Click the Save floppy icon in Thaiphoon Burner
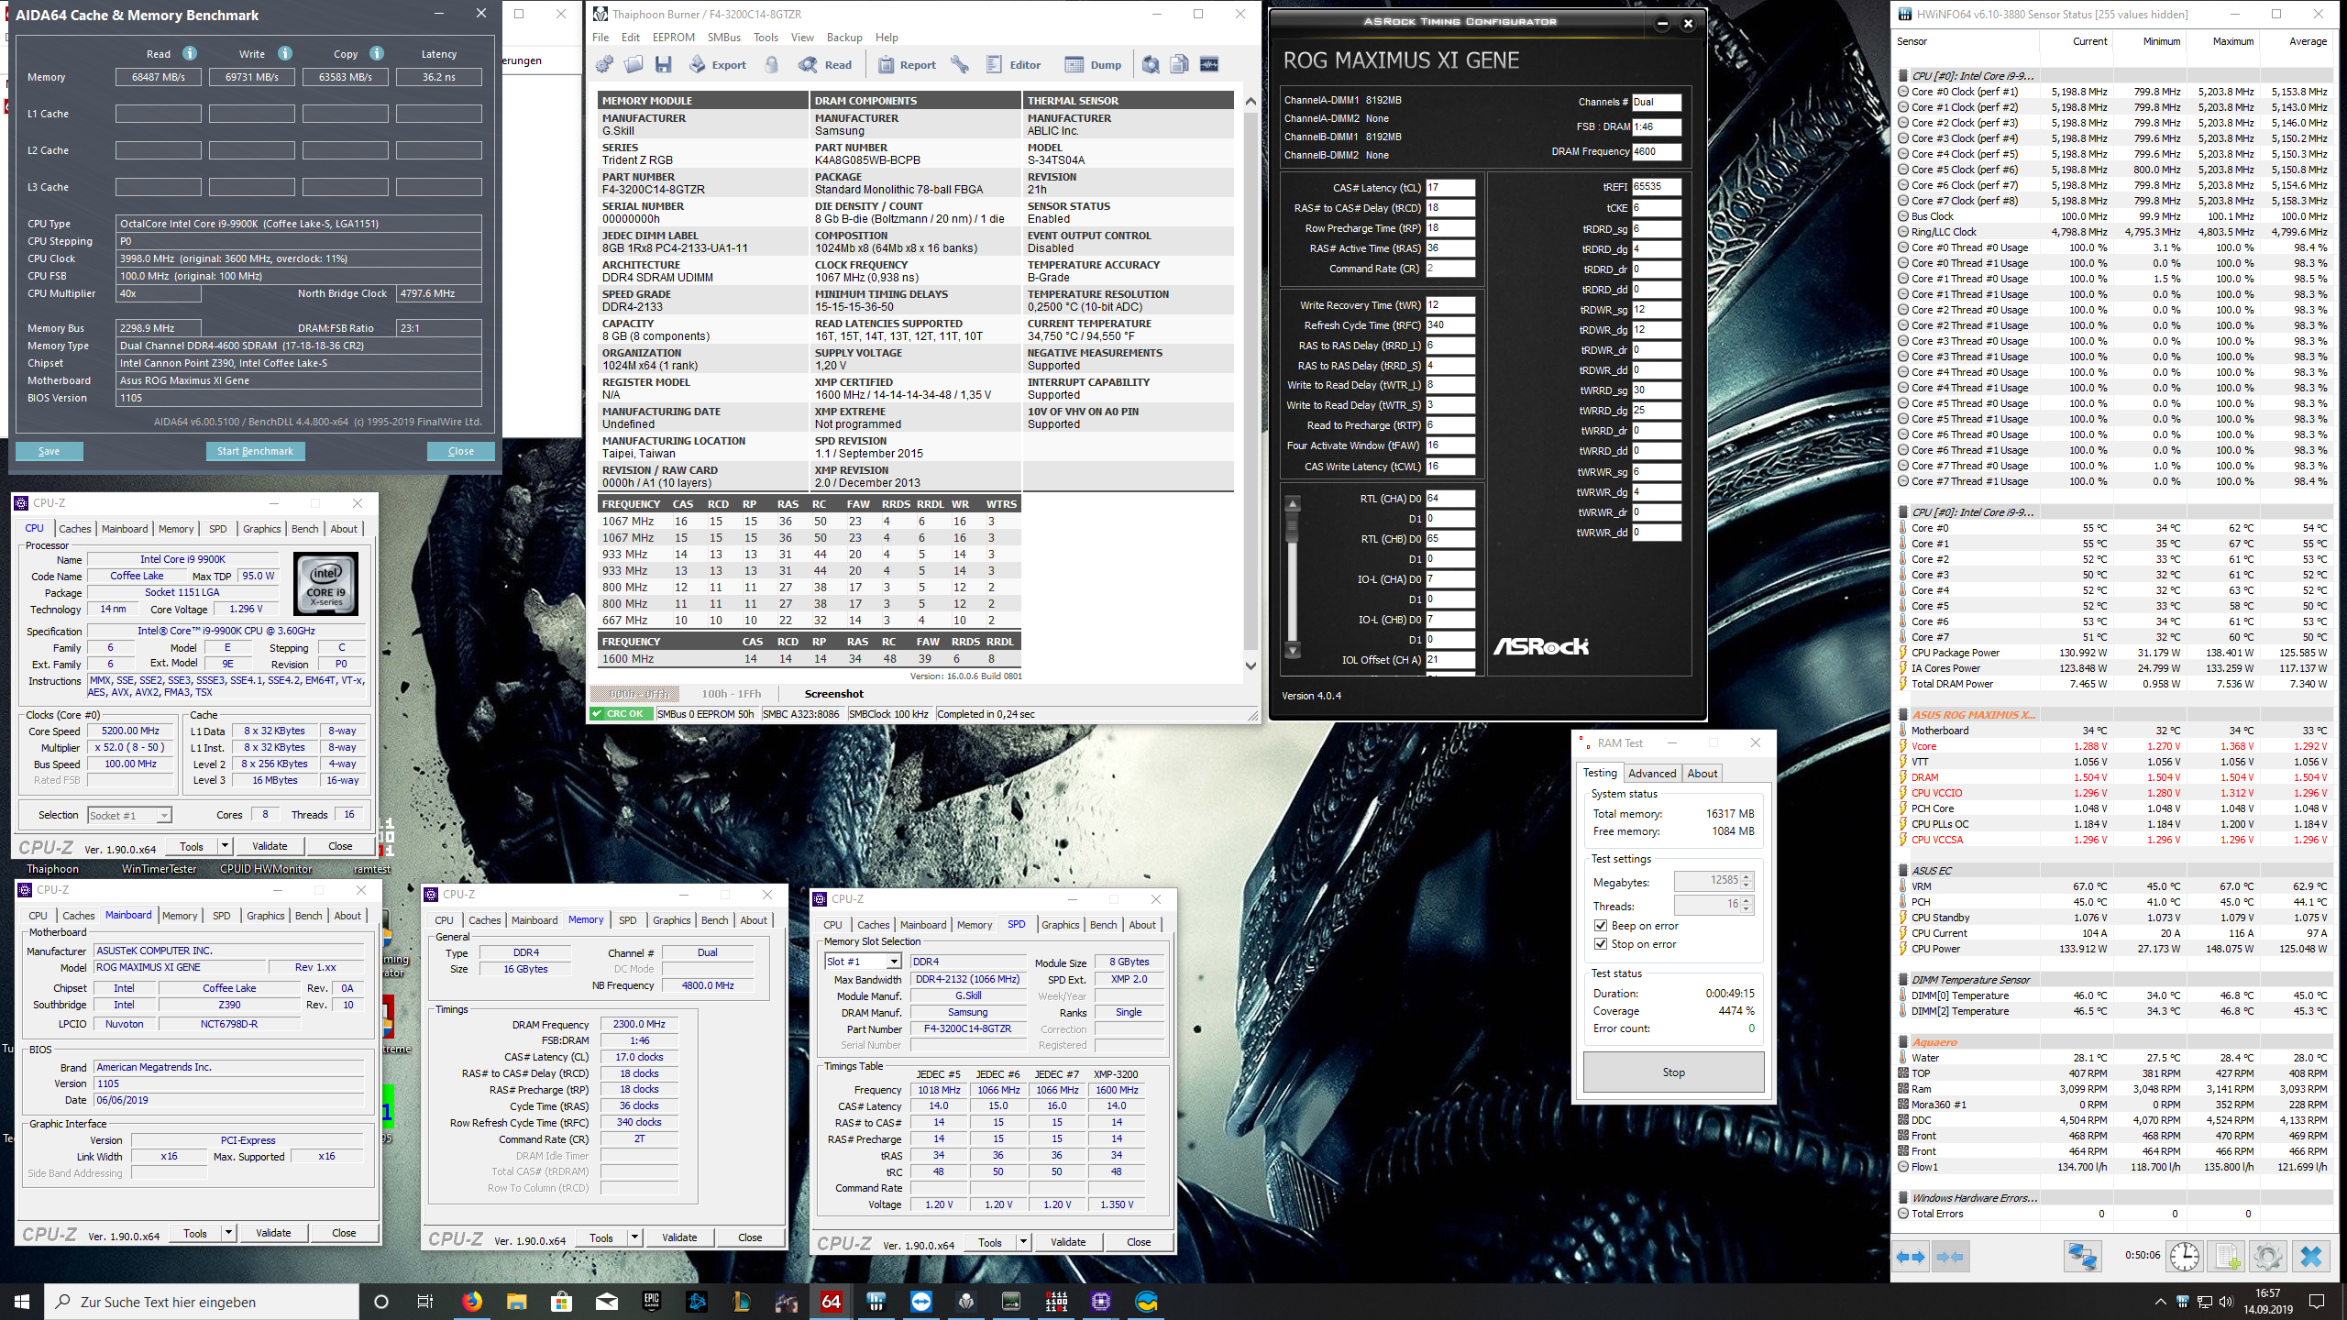This screenshot has height=1320, width=2347. click(x=664, y=64)
